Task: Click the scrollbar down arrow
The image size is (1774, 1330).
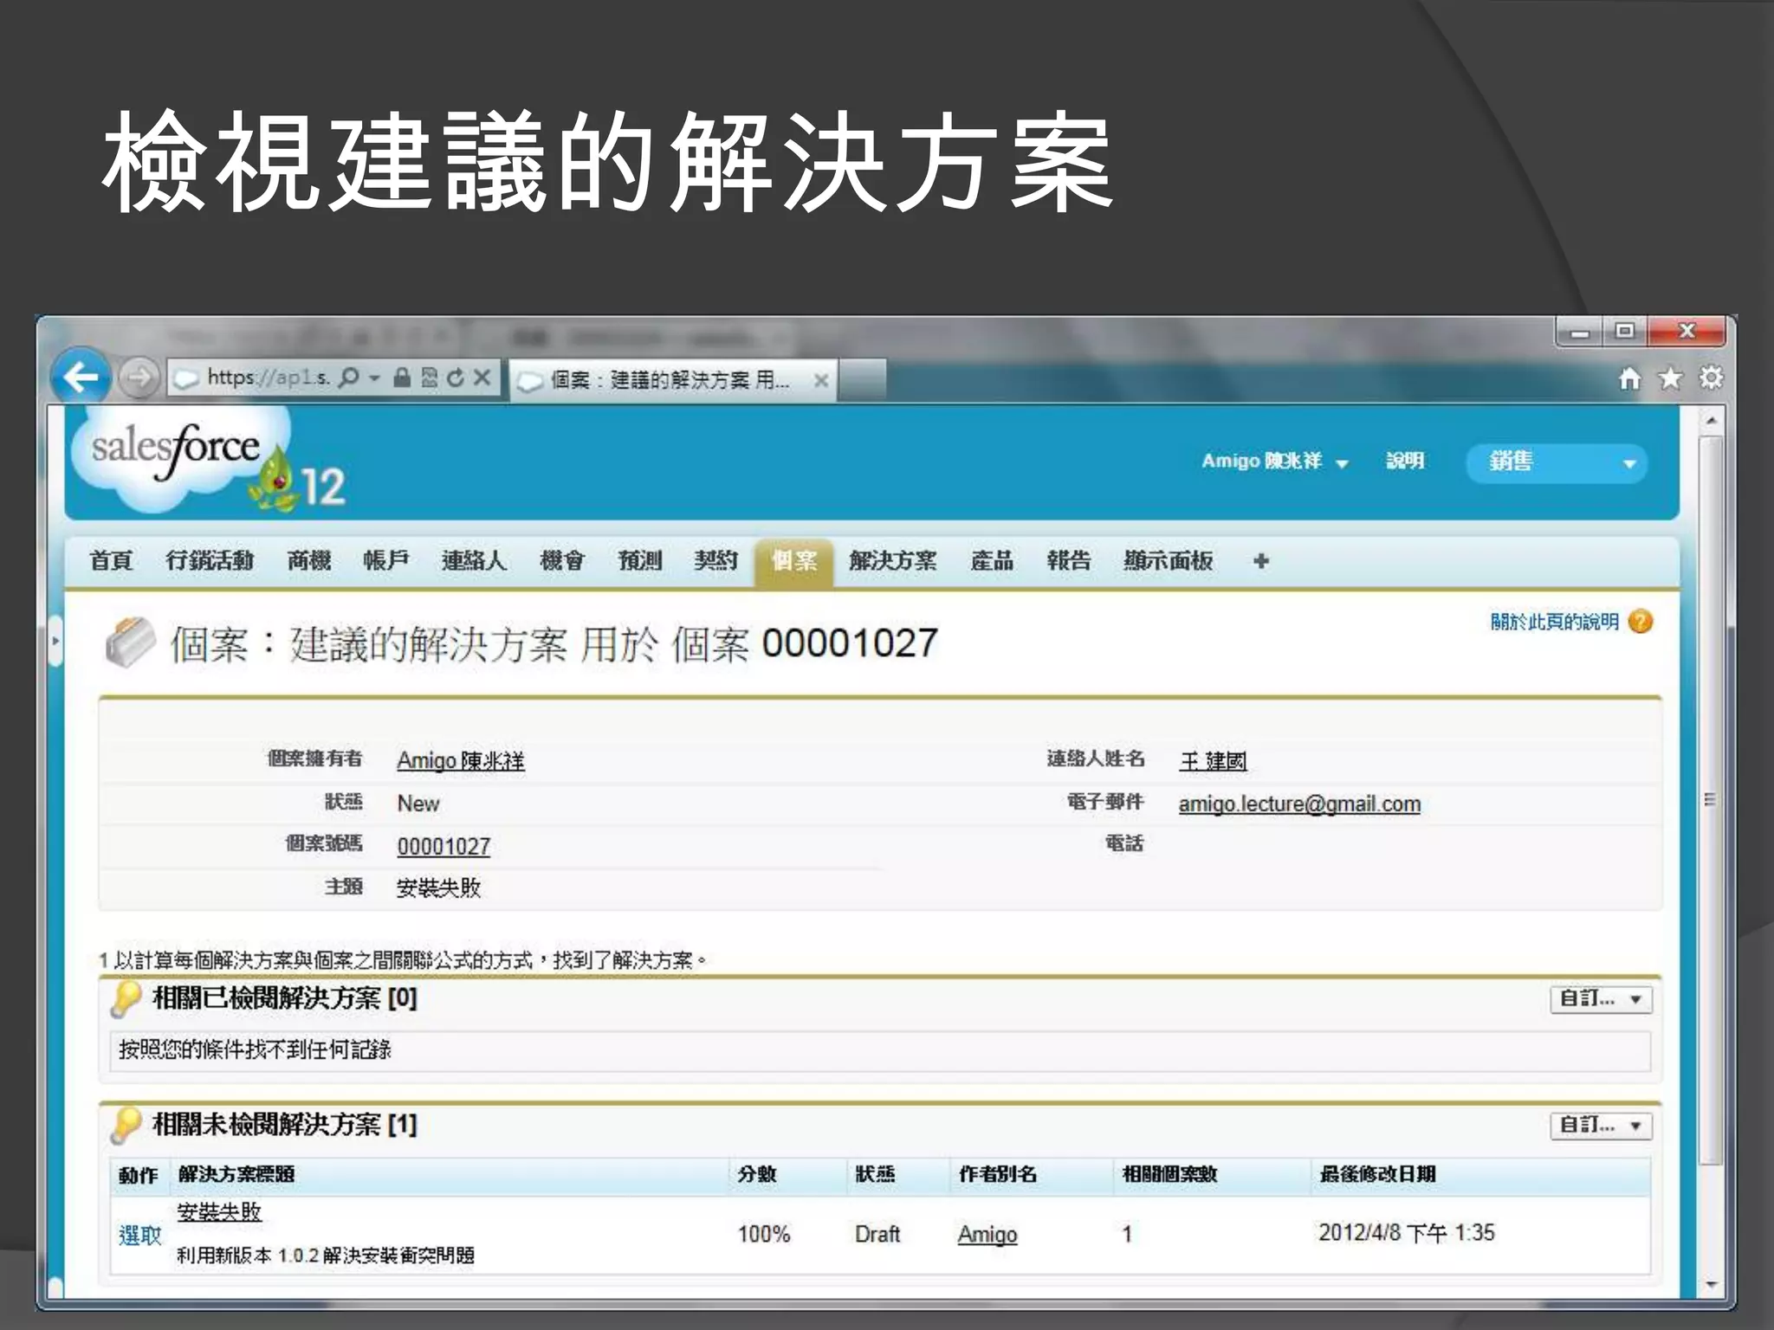Action: [x=1711, y=1285]
